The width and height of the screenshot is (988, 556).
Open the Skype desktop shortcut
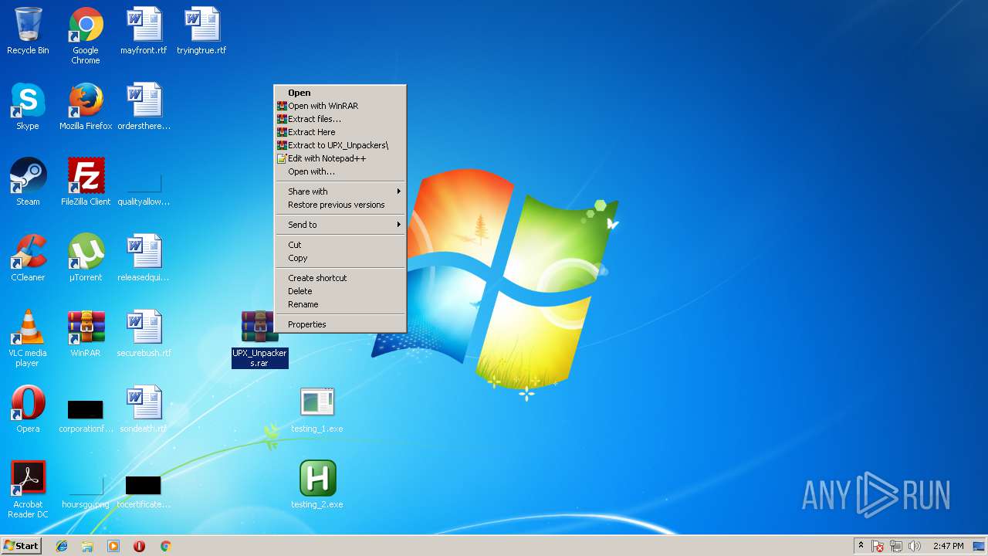28,107
